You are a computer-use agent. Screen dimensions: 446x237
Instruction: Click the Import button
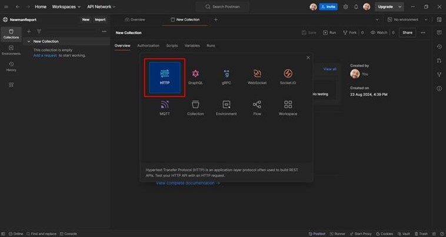(100, 19)
